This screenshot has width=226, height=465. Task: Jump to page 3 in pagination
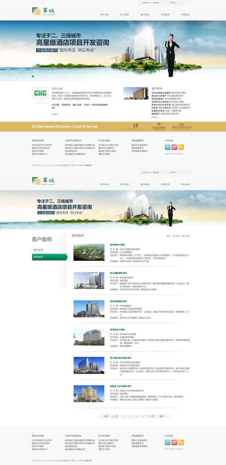[x=136, y=416]
